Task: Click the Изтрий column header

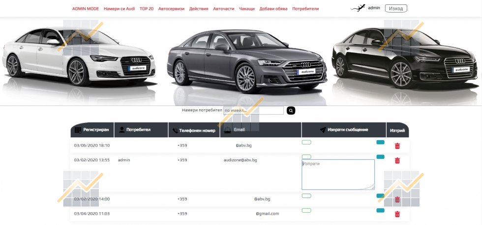Action: click(397, 130)
